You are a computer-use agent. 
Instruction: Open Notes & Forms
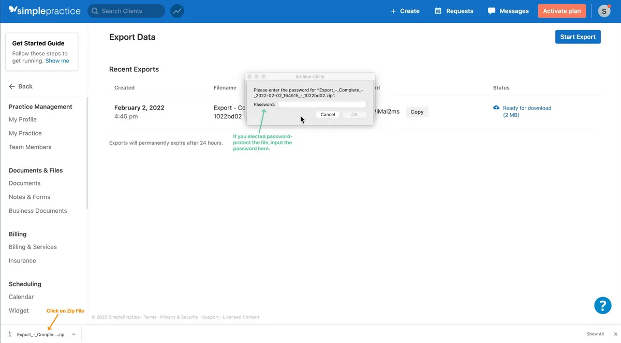tap(29, 197)
